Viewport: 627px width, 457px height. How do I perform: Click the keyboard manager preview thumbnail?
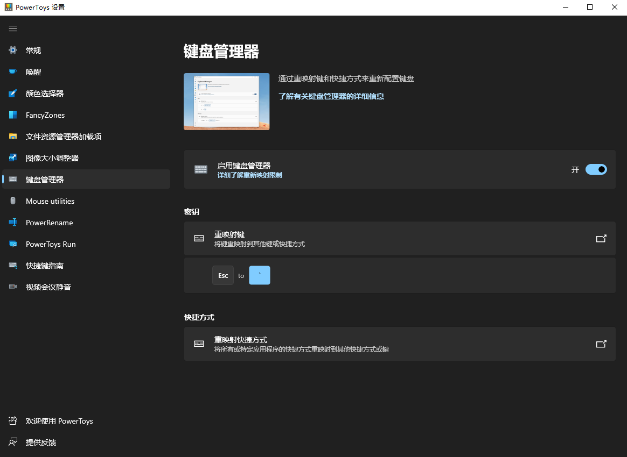pyautogui.click(x=226, y=102)
